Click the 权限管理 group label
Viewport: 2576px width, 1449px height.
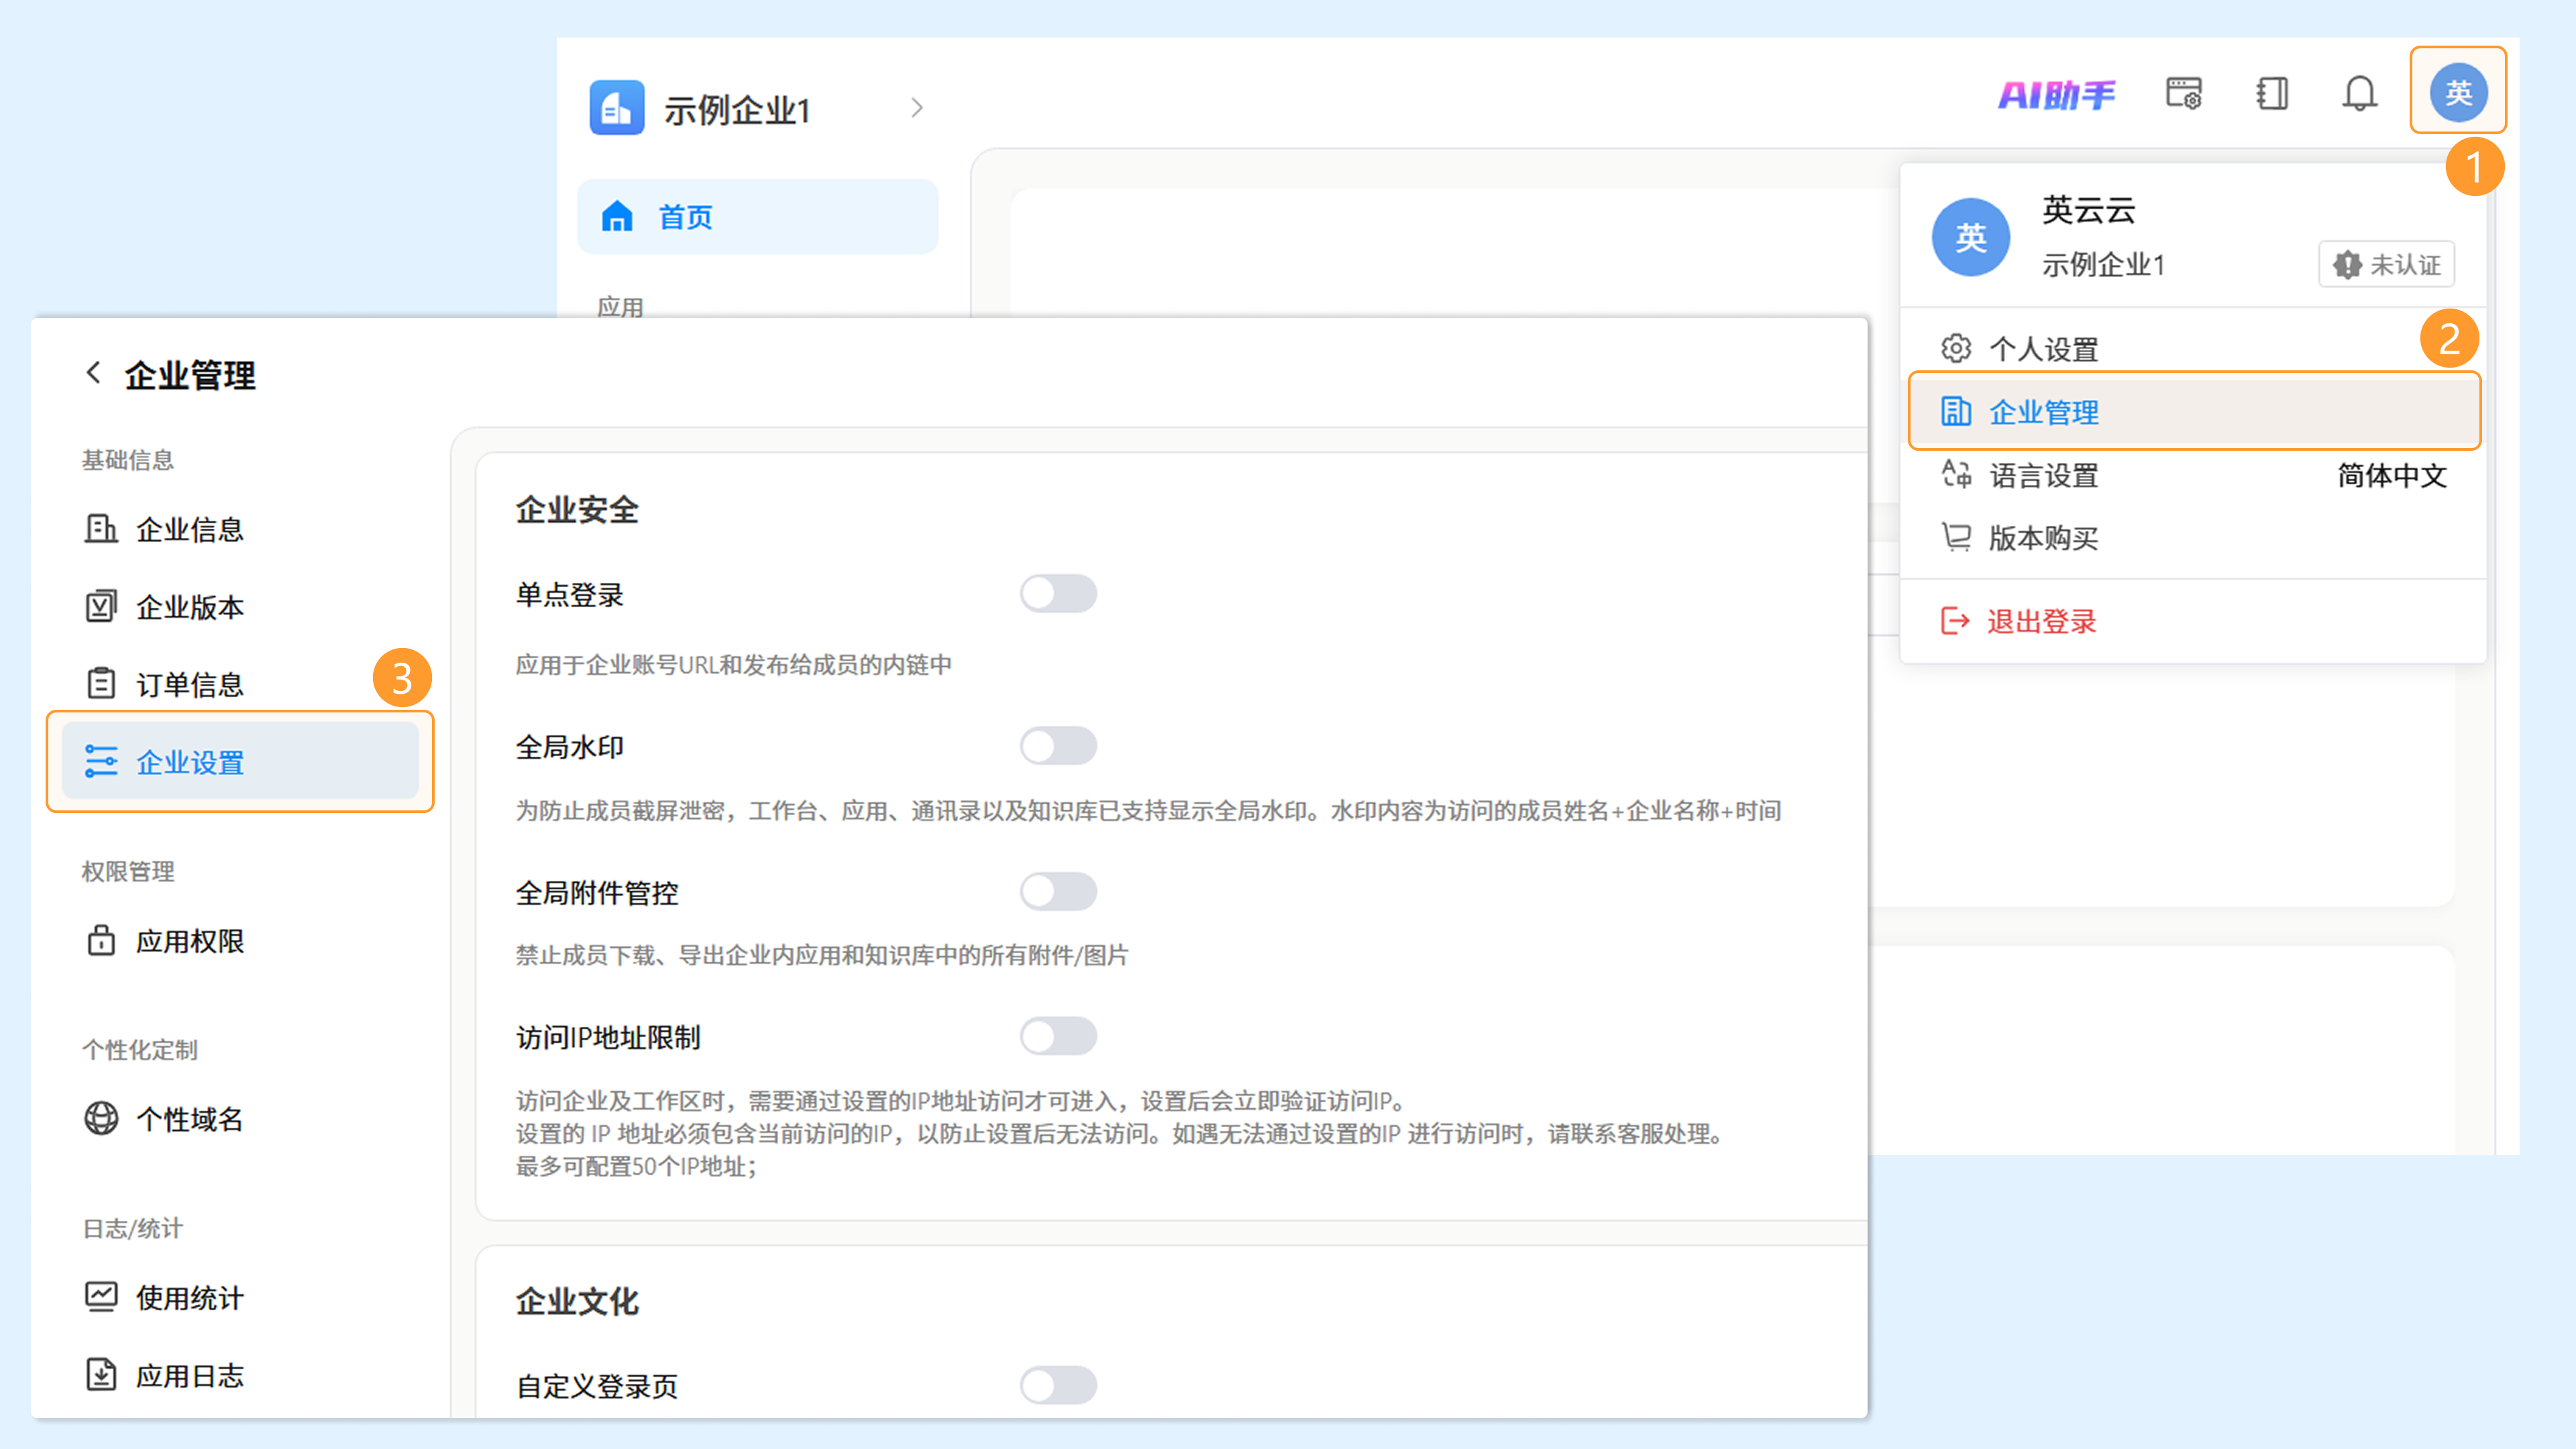tap(128, 871)
